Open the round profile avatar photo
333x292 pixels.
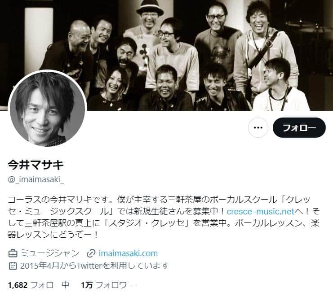[x=47, y=109]
